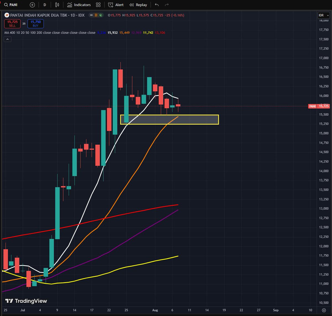Select the Replay menu item
This screenshot has width=332, height=316.
coord(138,5)
